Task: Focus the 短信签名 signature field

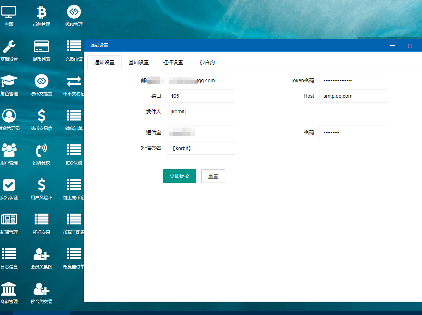Action: [x=201, y=148]
